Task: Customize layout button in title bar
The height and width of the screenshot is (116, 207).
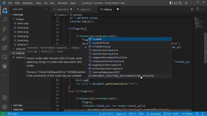Action: tap(186, 3)
